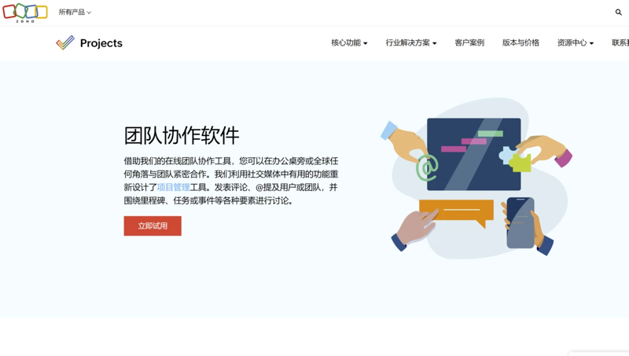629x356 pixels.
Task: Follow the 项目管理 hyperlink
Action: point(173,187)
